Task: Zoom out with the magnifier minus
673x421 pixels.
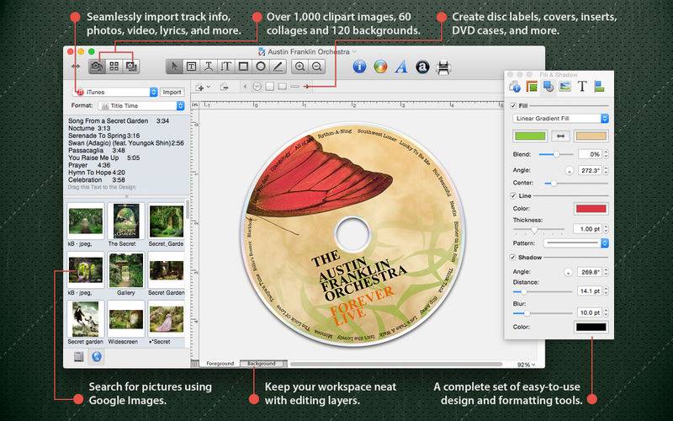Action: pyautogui.click(x=317, y=67)
